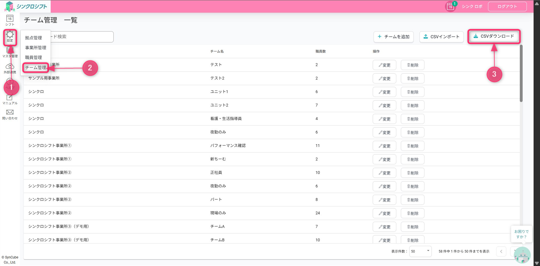Click 削除 for シンクロシフト事業所② 夜勤のみ row
Screen dimensions: 540x266
412,186
